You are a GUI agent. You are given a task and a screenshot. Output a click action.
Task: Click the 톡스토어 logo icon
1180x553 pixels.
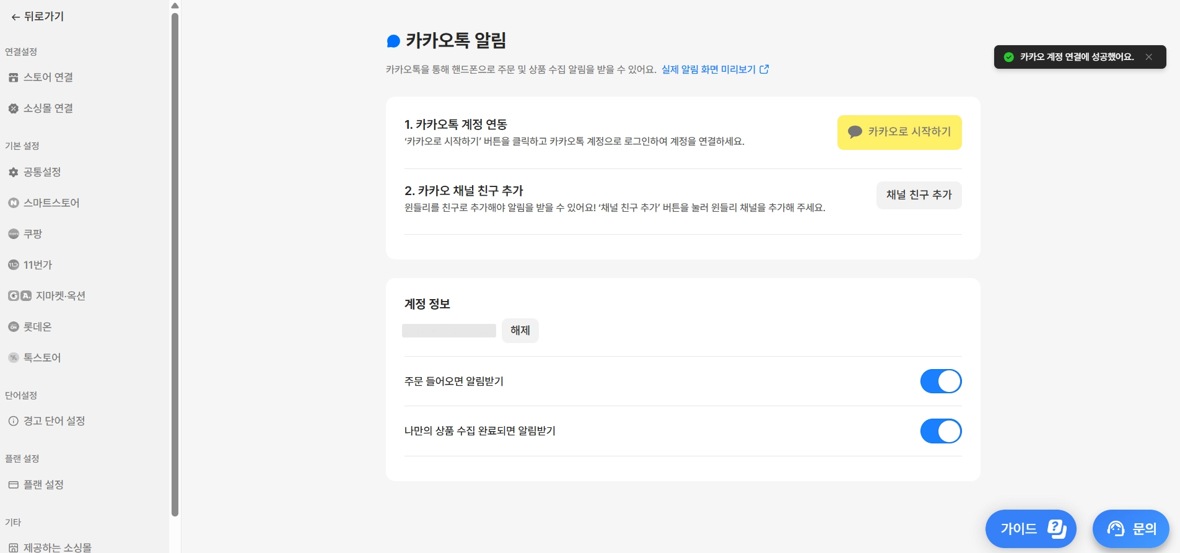(14, 358)
